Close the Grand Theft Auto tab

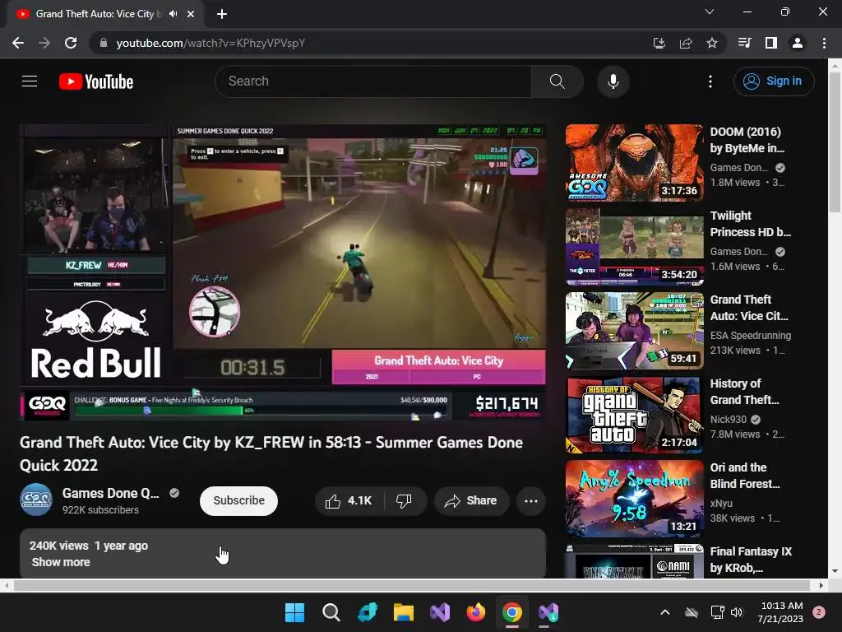click(x=191, y=14)
